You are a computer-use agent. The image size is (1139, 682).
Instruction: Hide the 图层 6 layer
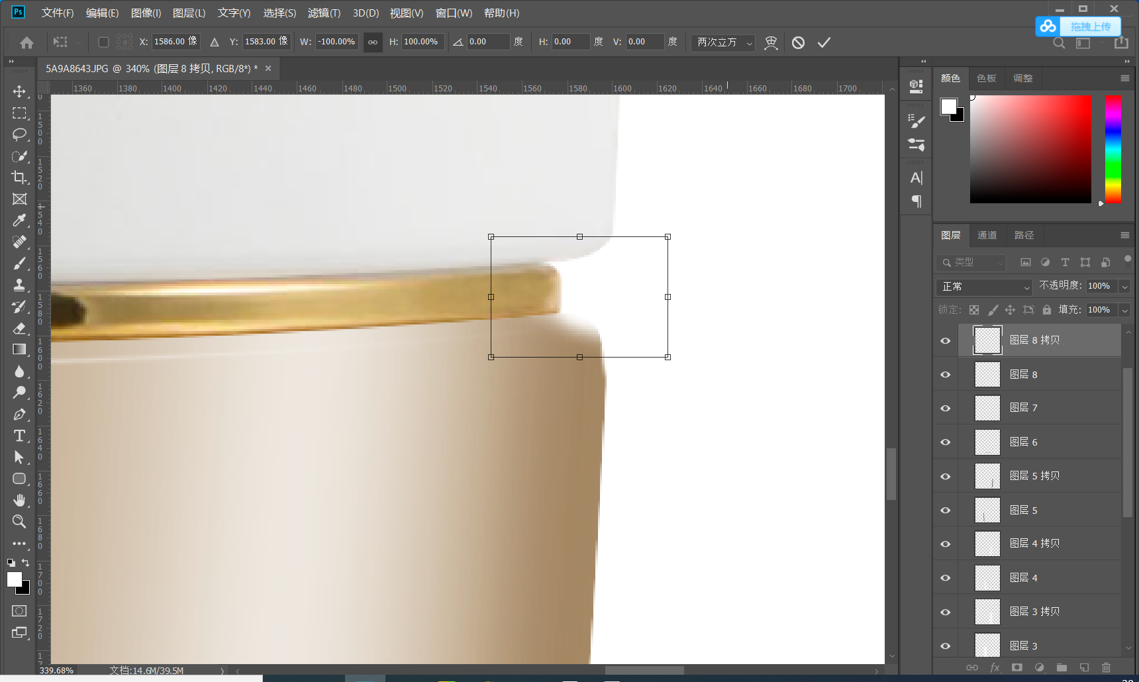tap(946, 442)
